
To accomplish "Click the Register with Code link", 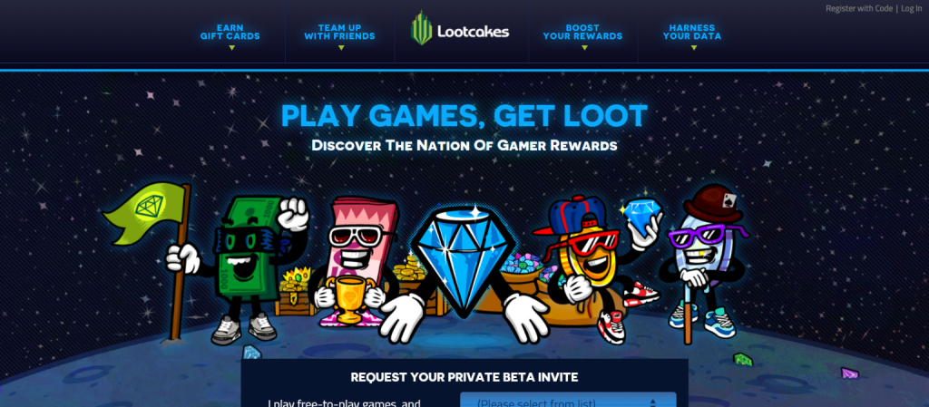I will tap(859, 9).
